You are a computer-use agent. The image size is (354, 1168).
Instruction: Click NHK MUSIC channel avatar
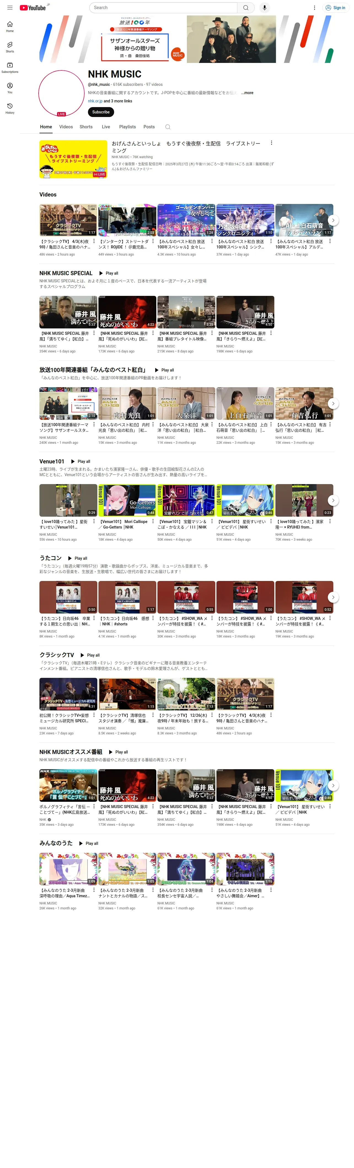[x=61, y=93]
